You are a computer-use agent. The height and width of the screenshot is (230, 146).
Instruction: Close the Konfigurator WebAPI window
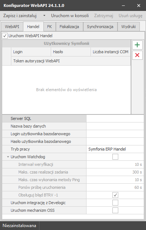click(138, 5)
